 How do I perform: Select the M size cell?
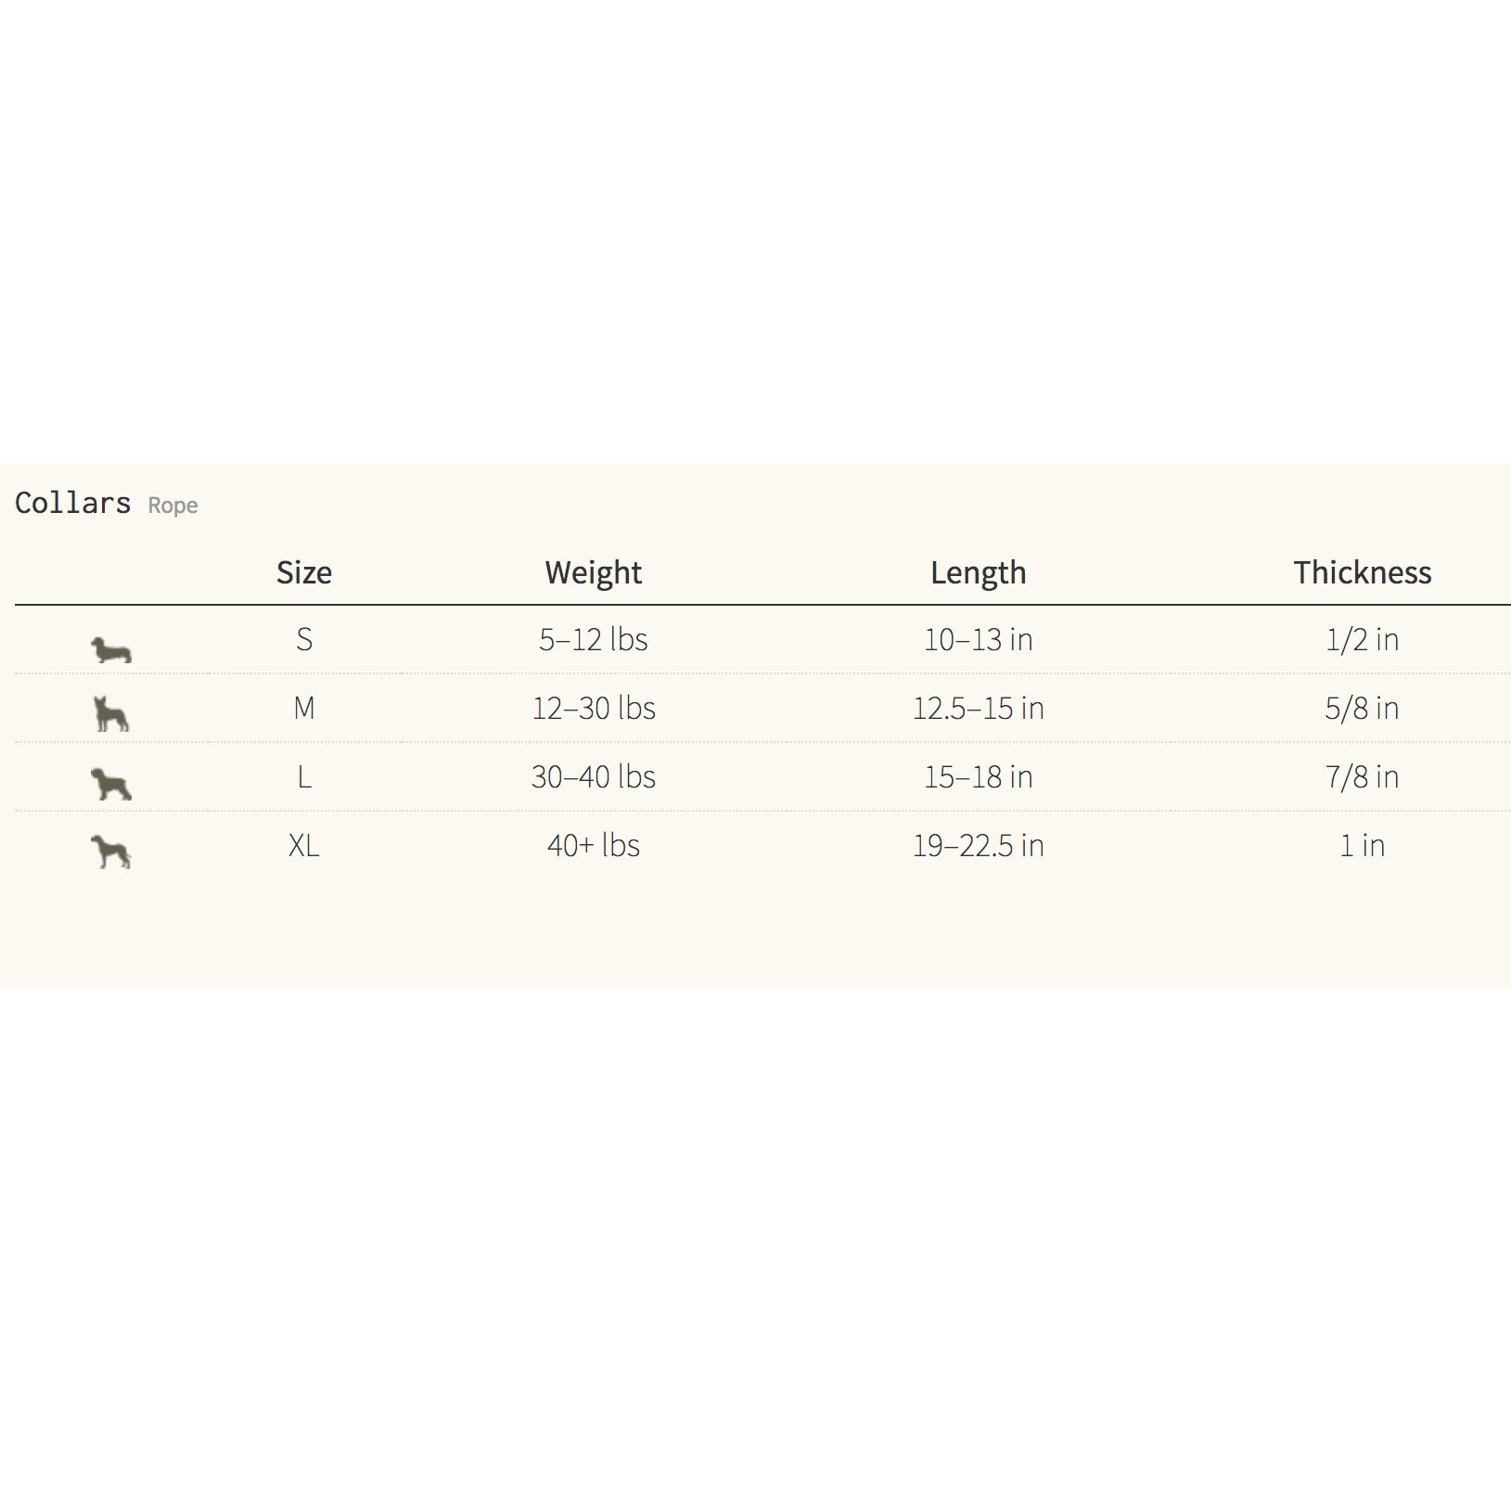[x=304, y=708]
